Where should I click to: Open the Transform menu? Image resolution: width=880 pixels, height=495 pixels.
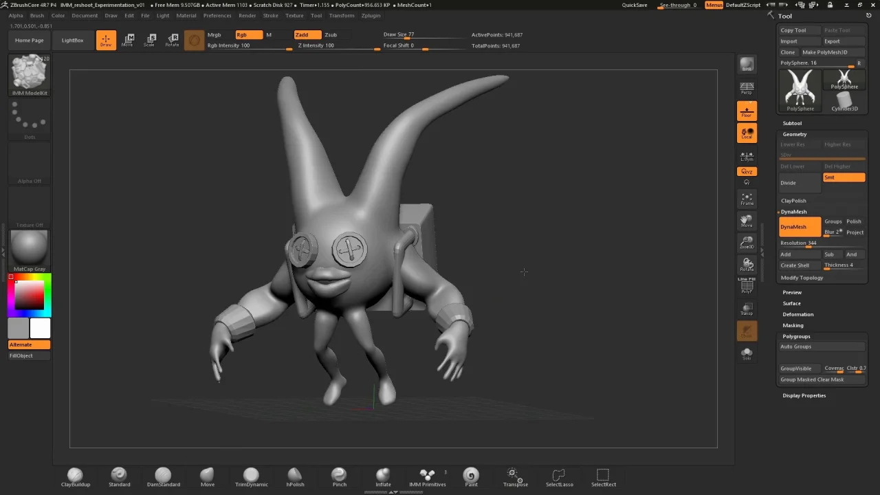pos(342,15)
